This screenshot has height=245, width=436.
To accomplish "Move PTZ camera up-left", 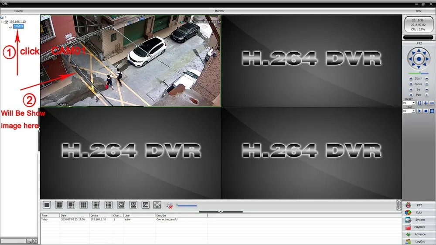I will tap(413, 53).
